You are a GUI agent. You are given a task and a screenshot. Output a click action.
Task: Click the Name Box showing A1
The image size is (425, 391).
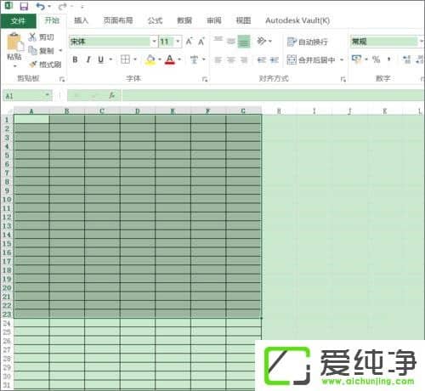(x=27, y=95)
